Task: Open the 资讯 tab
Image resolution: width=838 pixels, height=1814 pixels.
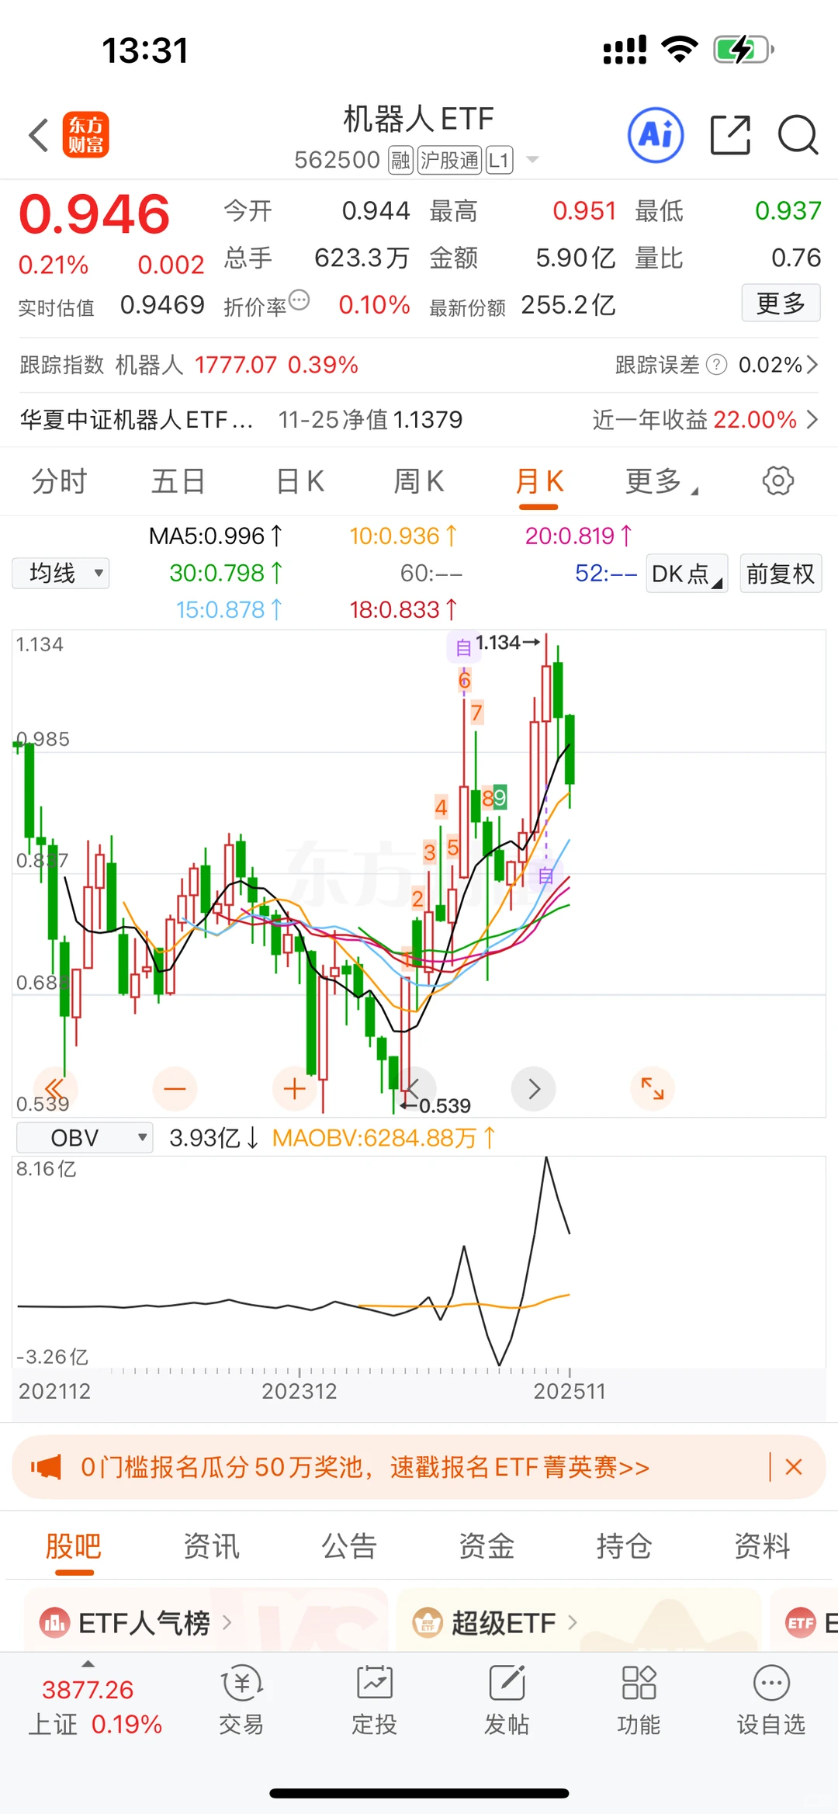Action: pyautogui.click(x=211, y=1546)
